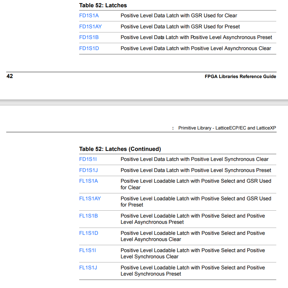This screenshot has width=288, height=288.
Task: Click FD1S1J description 'Positive Level Synchronous Preset'
Action: pyautogui.click(x=196, y=170)
